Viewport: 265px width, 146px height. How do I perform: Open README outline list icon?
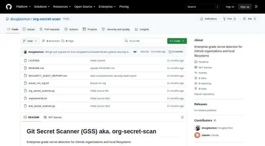click(182, 117)
